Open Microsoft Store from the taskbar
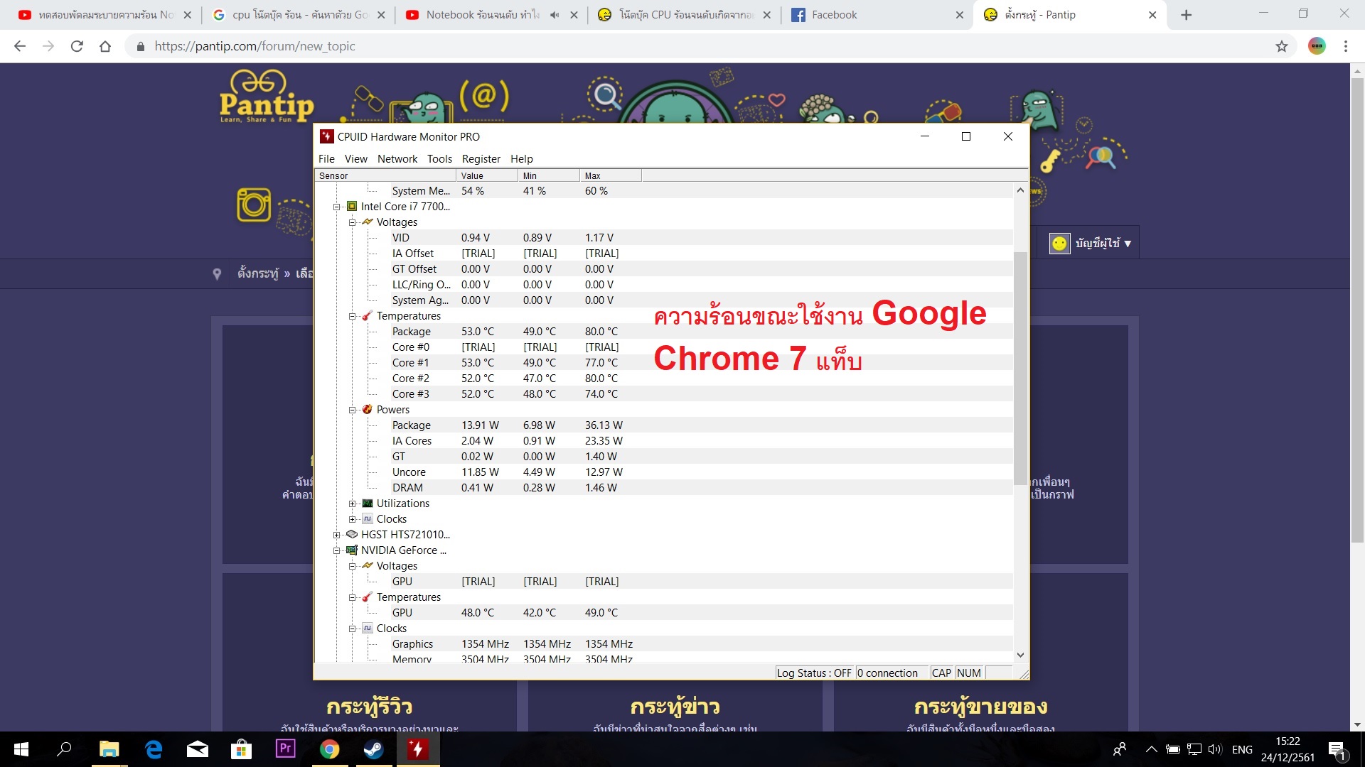1365x767 pixels. [242, 749]
